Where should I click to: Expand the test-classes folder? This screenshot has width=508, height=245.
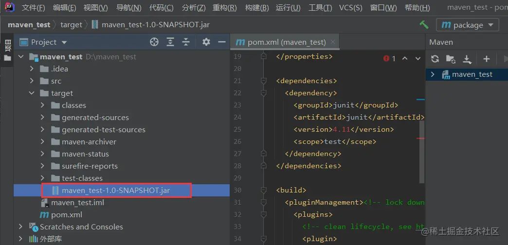(42, 178)
